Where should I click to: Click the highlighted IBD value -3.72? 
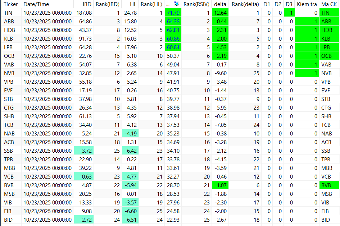coord(84,151)
